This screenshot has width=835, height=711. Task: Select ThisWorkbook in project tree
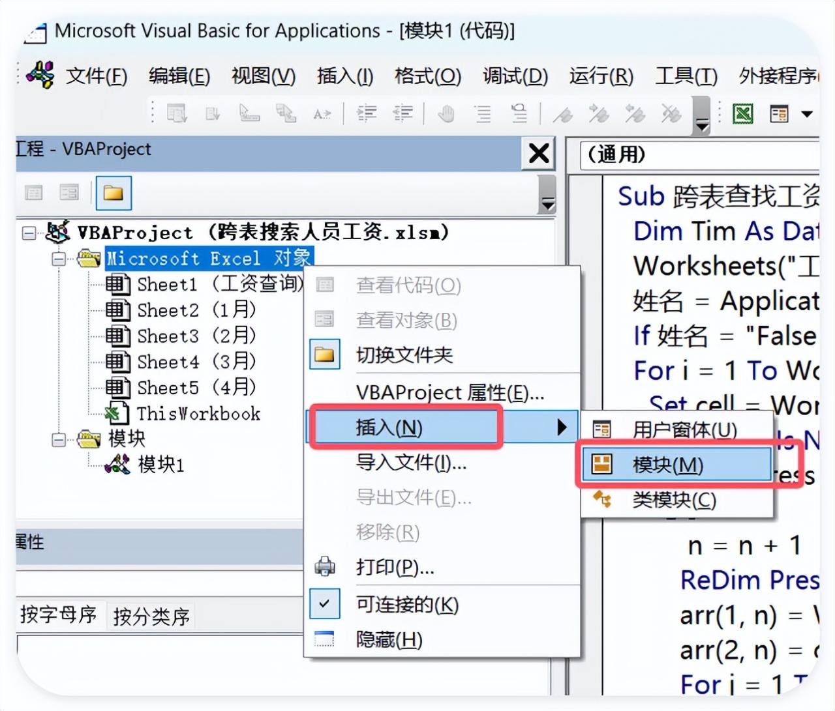[x=198, y=414]
